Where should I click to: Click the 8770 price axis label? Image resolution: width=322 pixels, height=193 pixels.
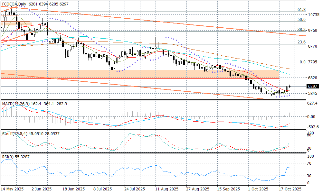point(313,46)
